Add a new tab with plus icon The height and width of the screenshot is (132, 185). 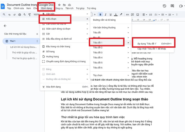point(37,34)
